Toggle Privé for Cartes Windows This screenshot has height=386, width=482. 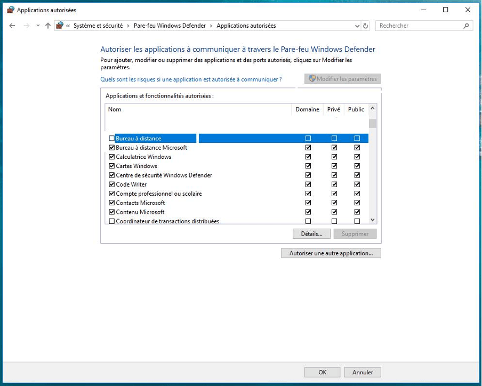click(334, 166)
